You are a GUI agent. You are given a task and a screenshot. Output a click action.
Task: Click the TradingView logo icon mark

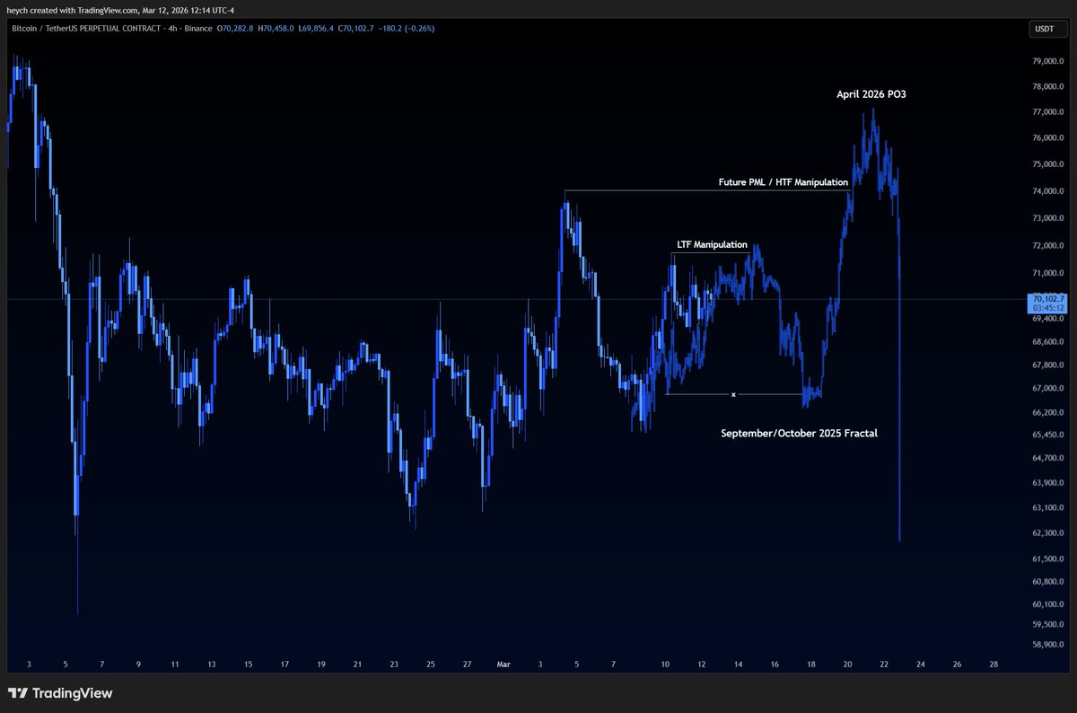coord(18,693)
